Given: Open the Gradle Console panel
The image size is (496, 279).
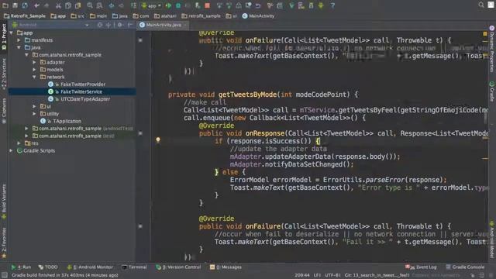Looking at the screenshot, I should tap(465, 267).
